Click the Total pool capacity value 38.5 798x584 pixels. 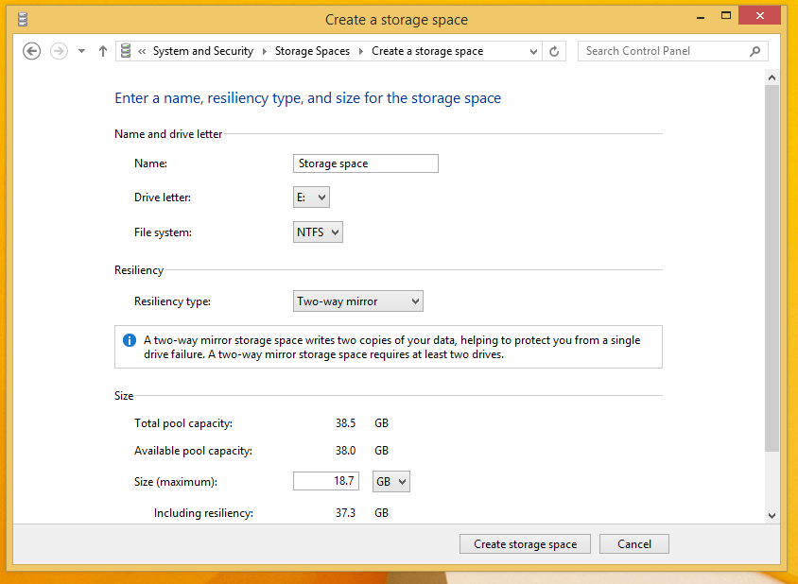345,423
